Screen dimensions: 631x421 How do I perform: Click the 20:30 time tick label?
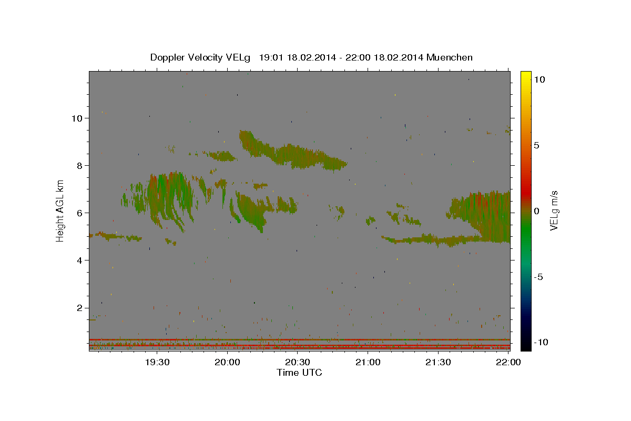click(298, 362)
